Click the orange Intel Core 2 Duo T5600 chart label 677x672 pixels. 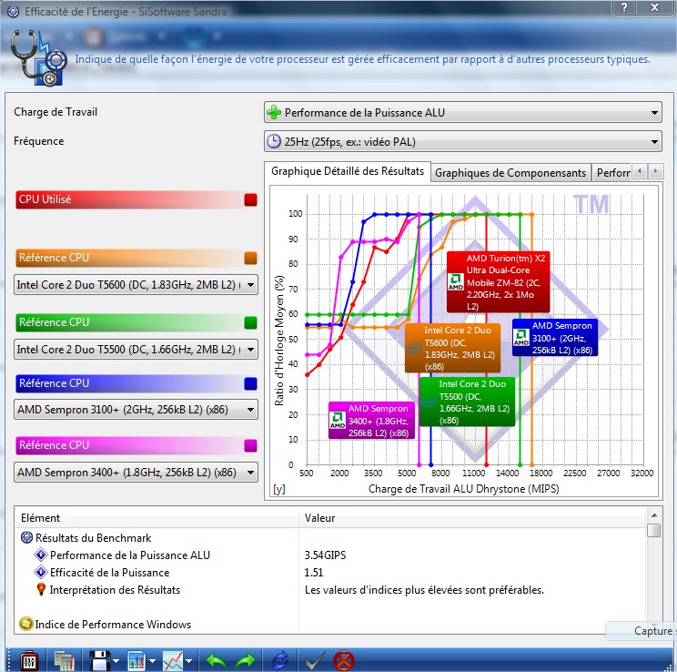(x=452, y=348)
